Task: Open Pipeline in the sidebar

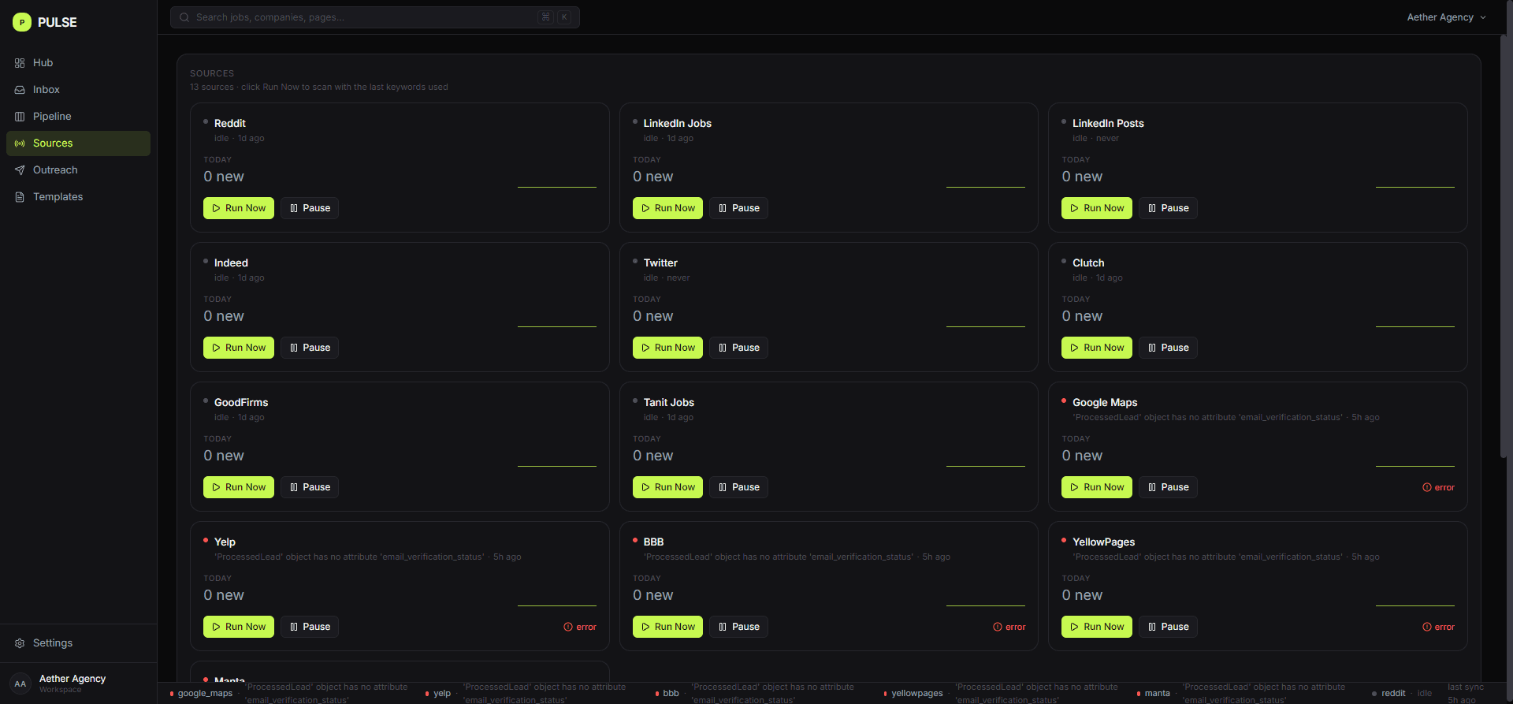Action: tap(78, 117)
